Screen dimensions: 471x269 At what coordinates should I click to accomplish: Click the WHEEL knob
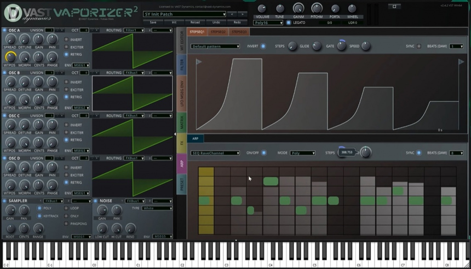(x=352, y=8)
